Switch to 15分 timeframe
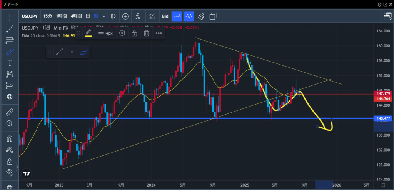 47,16
